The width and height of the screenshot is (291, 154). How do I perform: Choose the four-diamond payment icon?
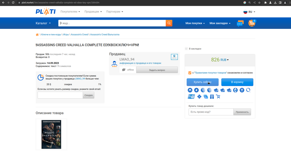click(x=199, y=97)
